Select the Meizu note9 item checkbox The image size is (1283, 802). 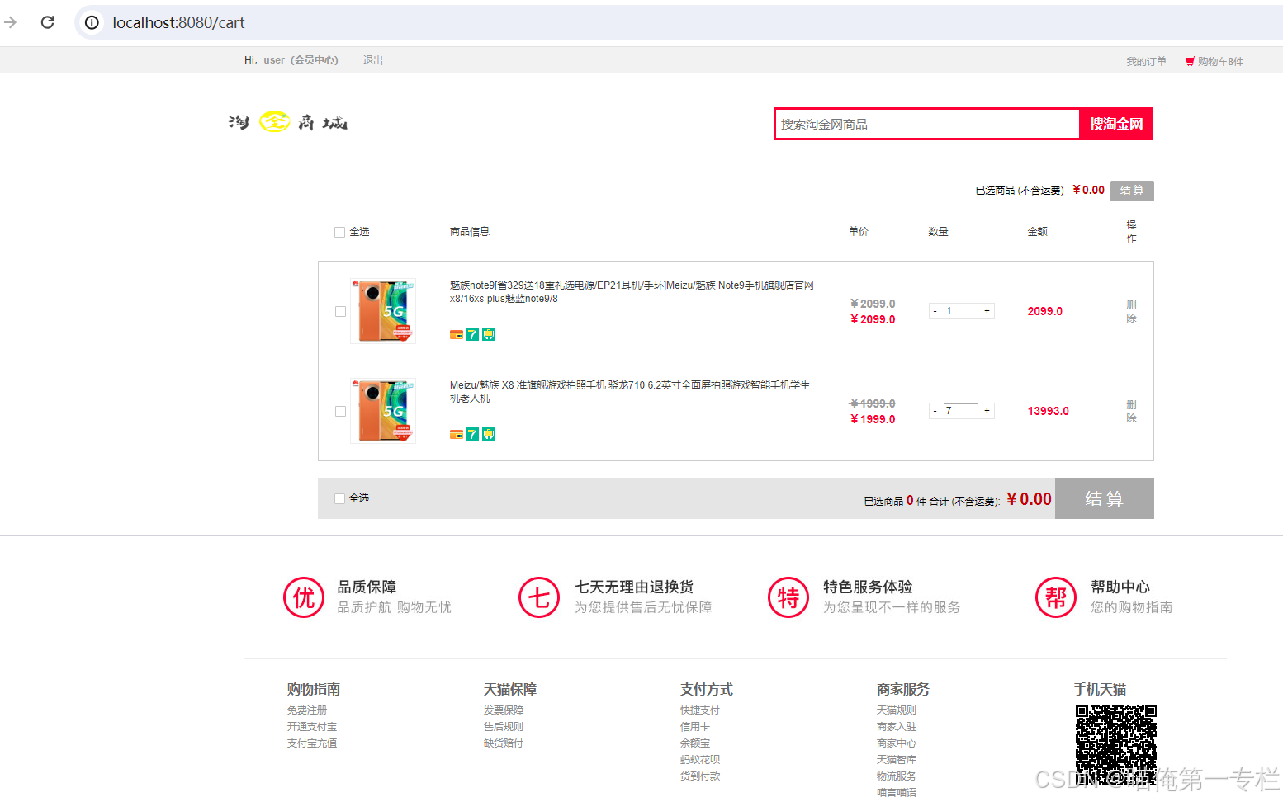tap(340, 311)
